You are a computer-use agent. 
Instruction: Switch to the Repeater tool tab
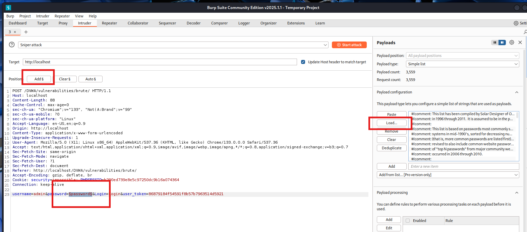coord(110,23)
